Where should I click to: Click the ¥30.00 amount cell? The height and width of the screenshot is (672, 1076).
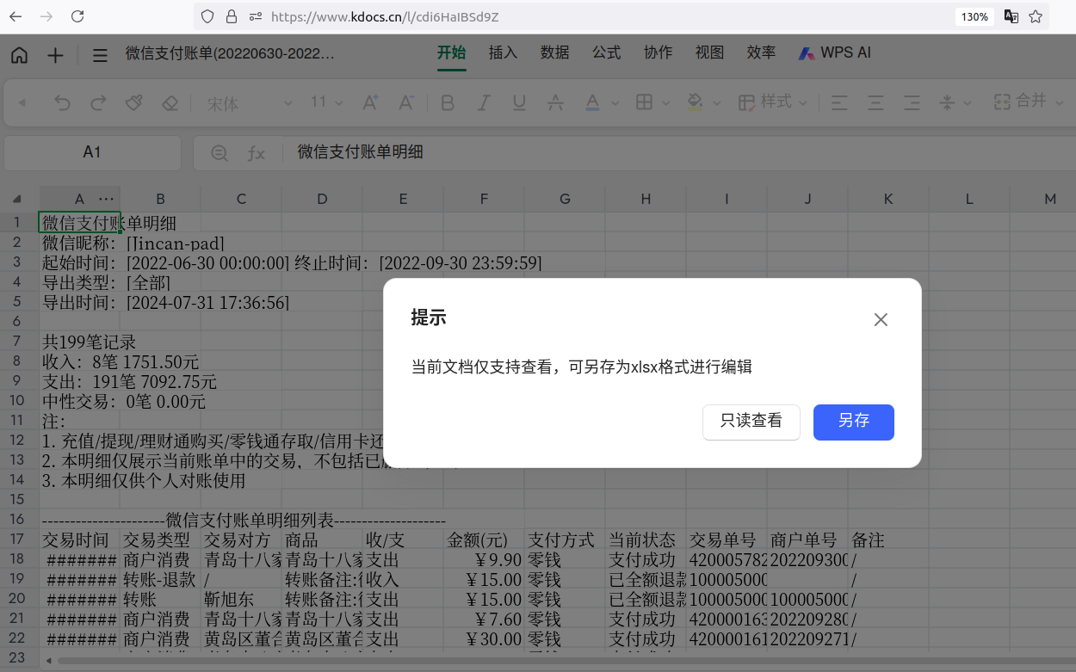[484, 639]
